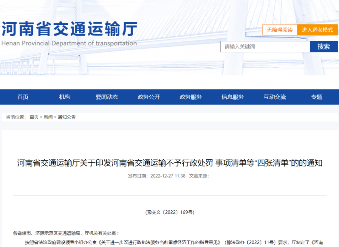Open the 政务公开 navigation menu
Screen dimensions: 339x247
tap(149, 97)
